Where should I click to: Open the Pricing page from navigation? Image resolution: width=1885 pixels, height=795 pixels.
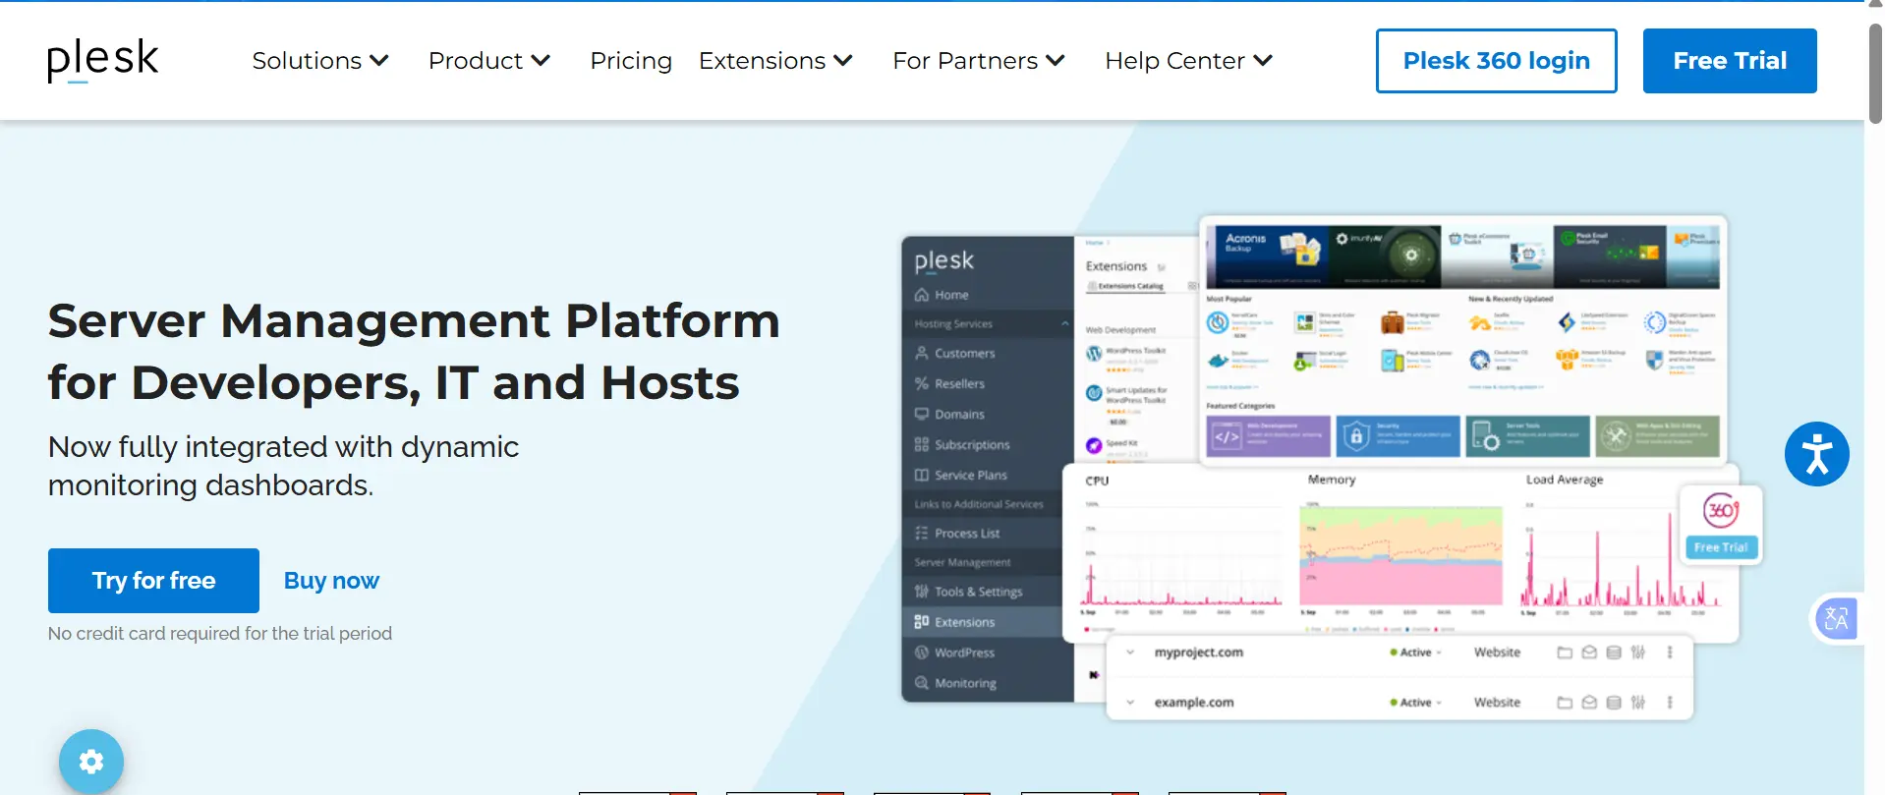coord(631,61)
